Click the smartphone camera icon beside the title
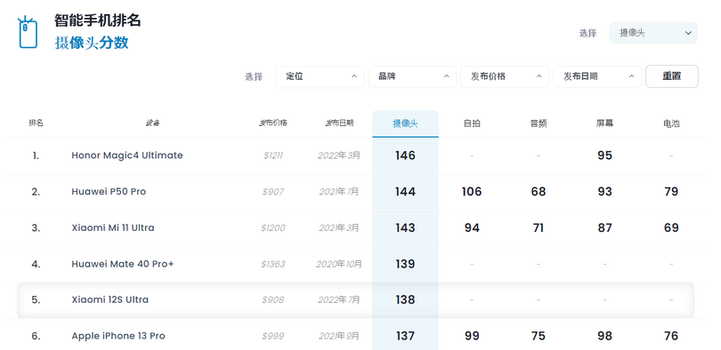This screenshot has width=721, height=350. (x=27, y=32)
